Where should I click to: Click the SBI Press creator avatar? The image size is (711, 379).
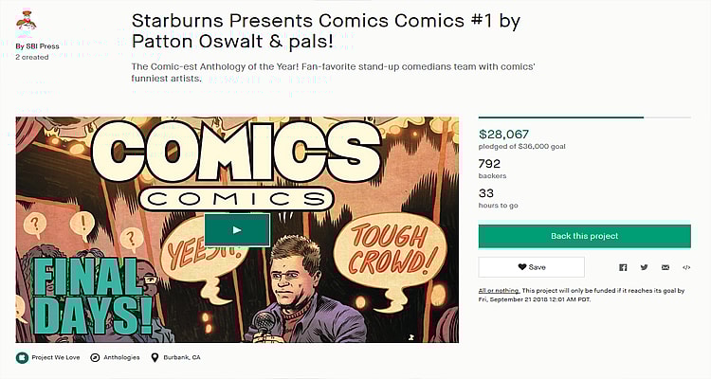(27, 25)
